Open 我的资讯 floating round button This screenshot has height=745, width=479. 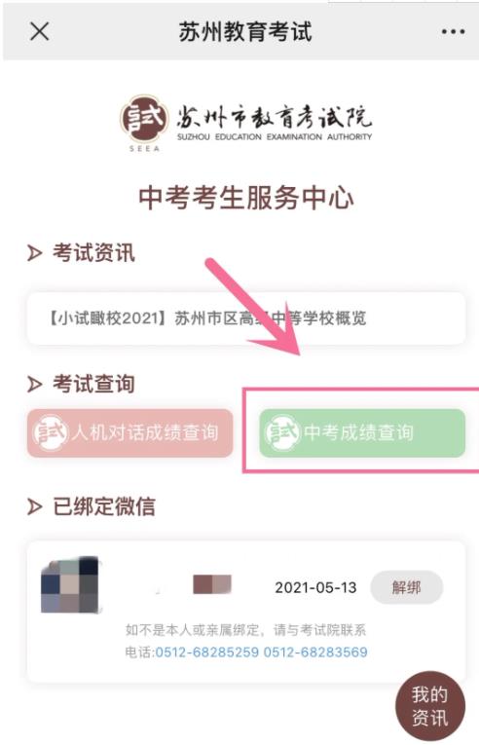pyautogui.click(x=430, y=706)
